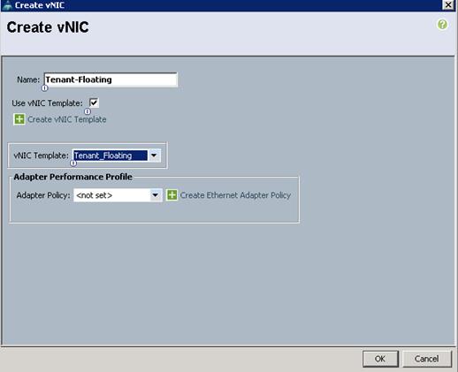Close the Create vNIC window
This screenshot has width=458, height=372.
coord(448,4)
